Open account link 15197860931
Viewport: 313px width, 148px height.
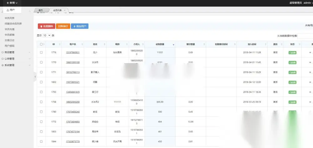click(73, 53)
